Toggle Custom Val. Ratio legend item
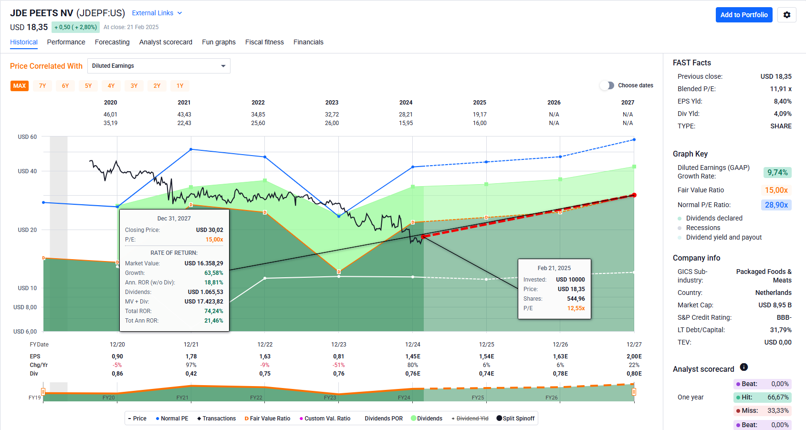This screenshot has width=806, height=430. (x=324, y=419)
